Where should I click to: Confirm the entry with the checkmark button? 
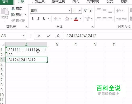[x=49, y=36]
